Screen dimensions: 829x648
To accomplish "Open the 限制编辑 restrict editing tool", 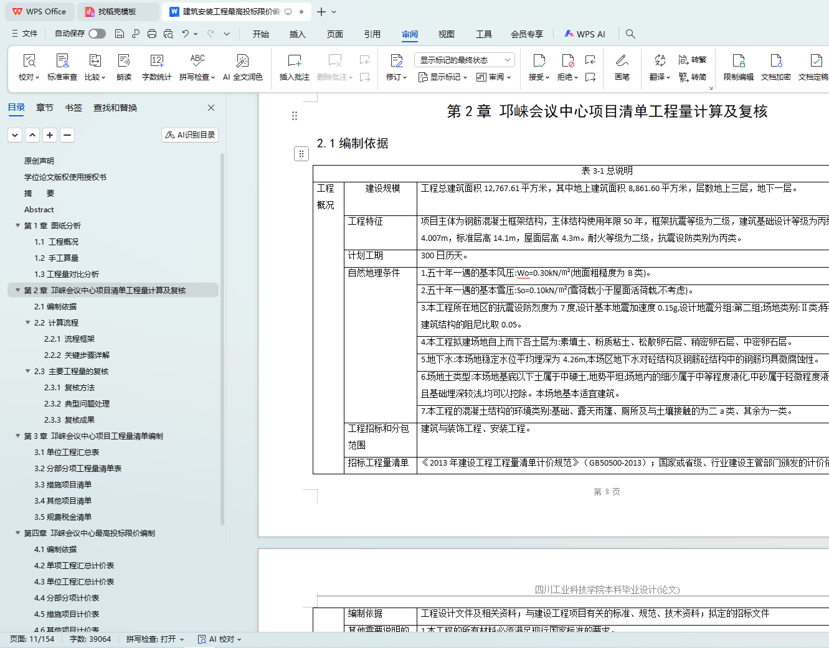I will pos(738,61).
